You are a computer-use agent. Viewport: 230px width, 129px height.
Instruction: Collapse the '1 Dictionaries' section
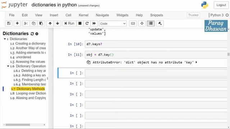tap(5, 39)
